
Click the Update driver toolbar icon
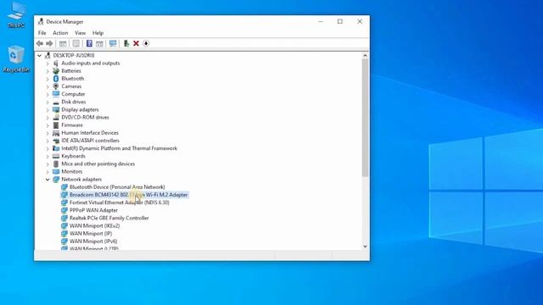point(126,43)
